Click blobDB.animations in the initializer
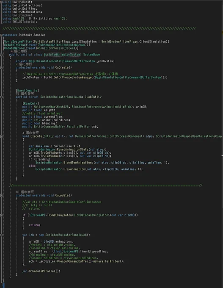Viewport: 223px width, 288px height. [58, 241]
